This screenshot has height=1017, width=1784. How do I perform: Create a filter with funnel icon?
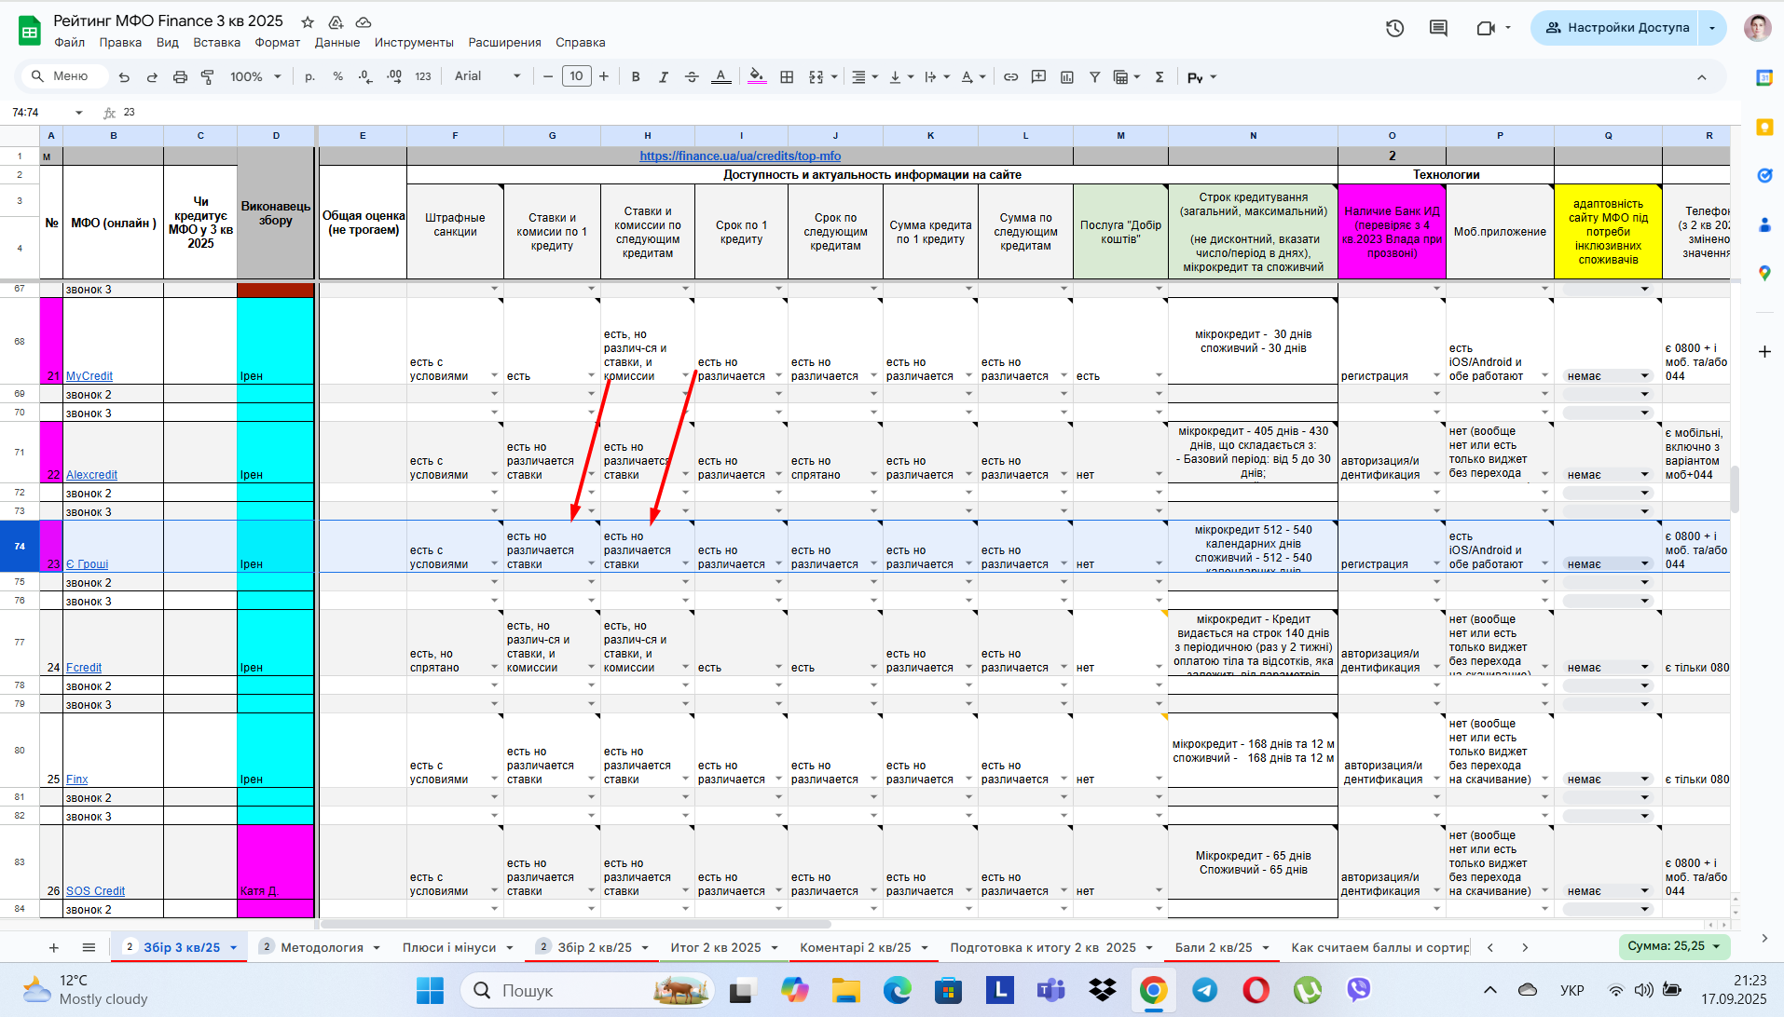[1095, 77]
